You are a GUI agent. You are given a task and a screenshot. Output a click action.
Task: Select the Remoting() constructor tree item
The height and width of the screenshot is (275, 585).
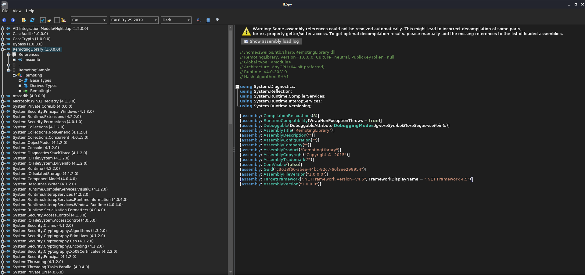coord(40,91)
